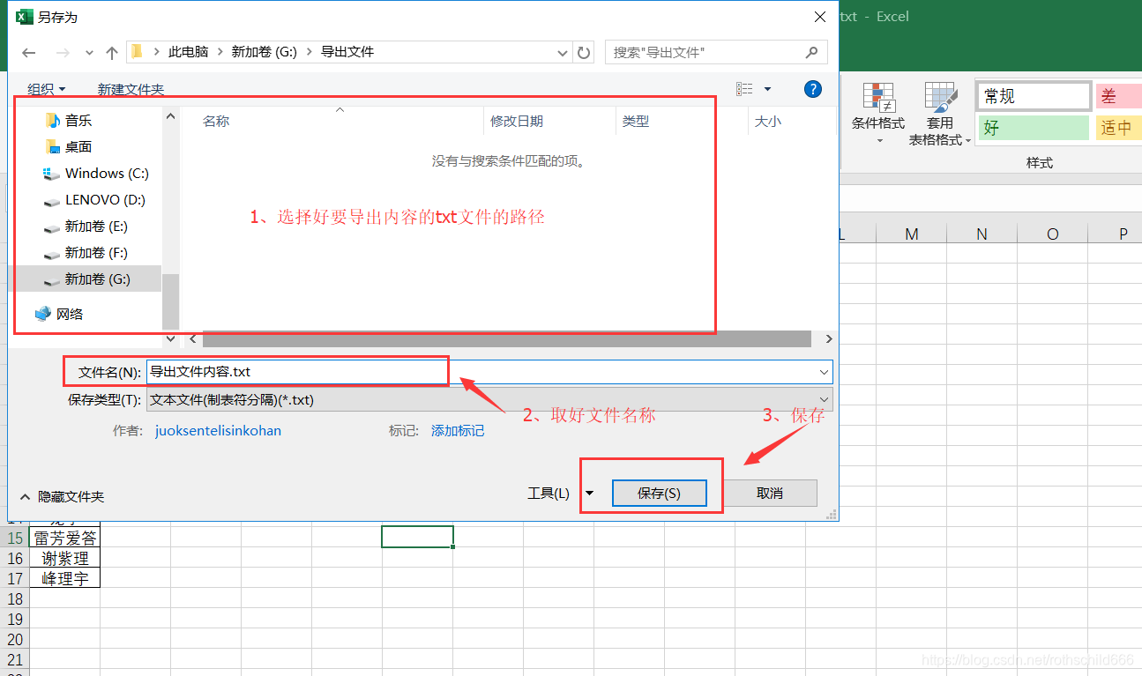Open the 组织 menu
1142x676 pixels.
46,89
